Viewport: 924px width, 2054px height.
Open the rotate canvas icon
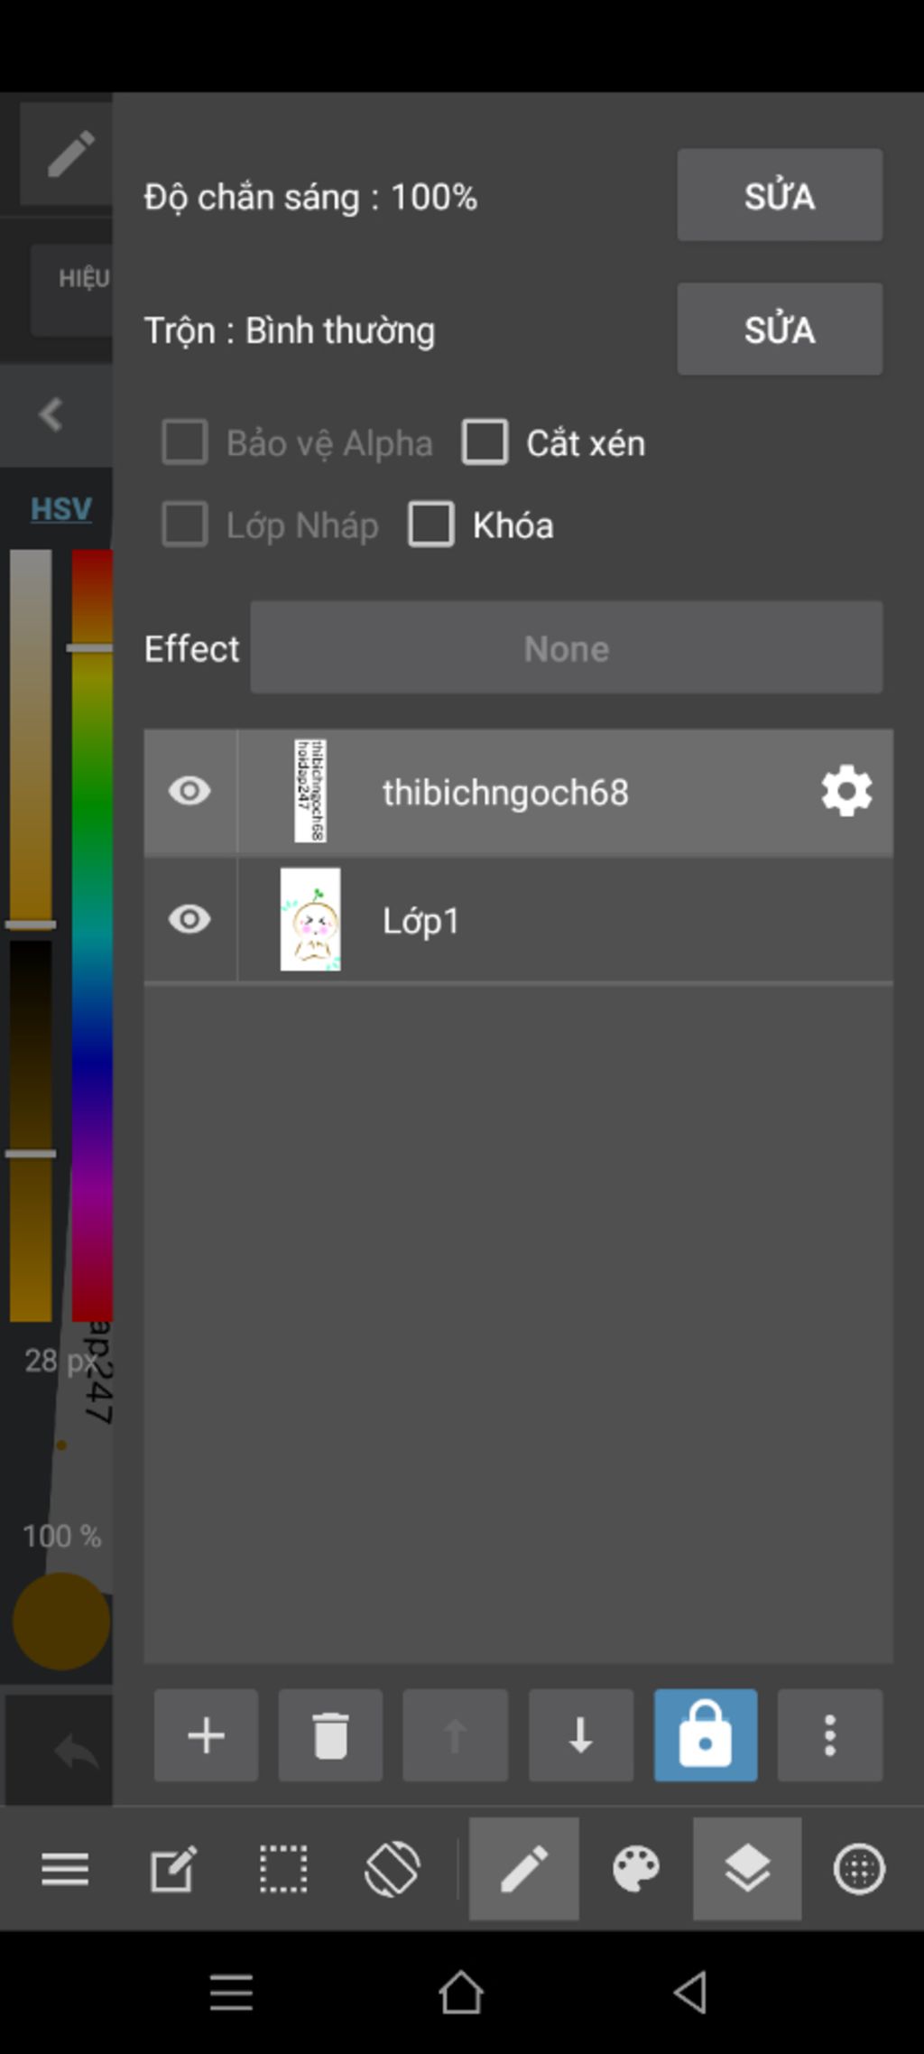(x=393, y=1868)
